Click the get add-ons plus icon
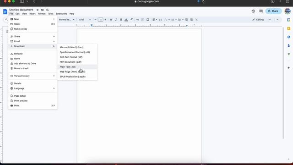293x165 pixels. point(289,68)
